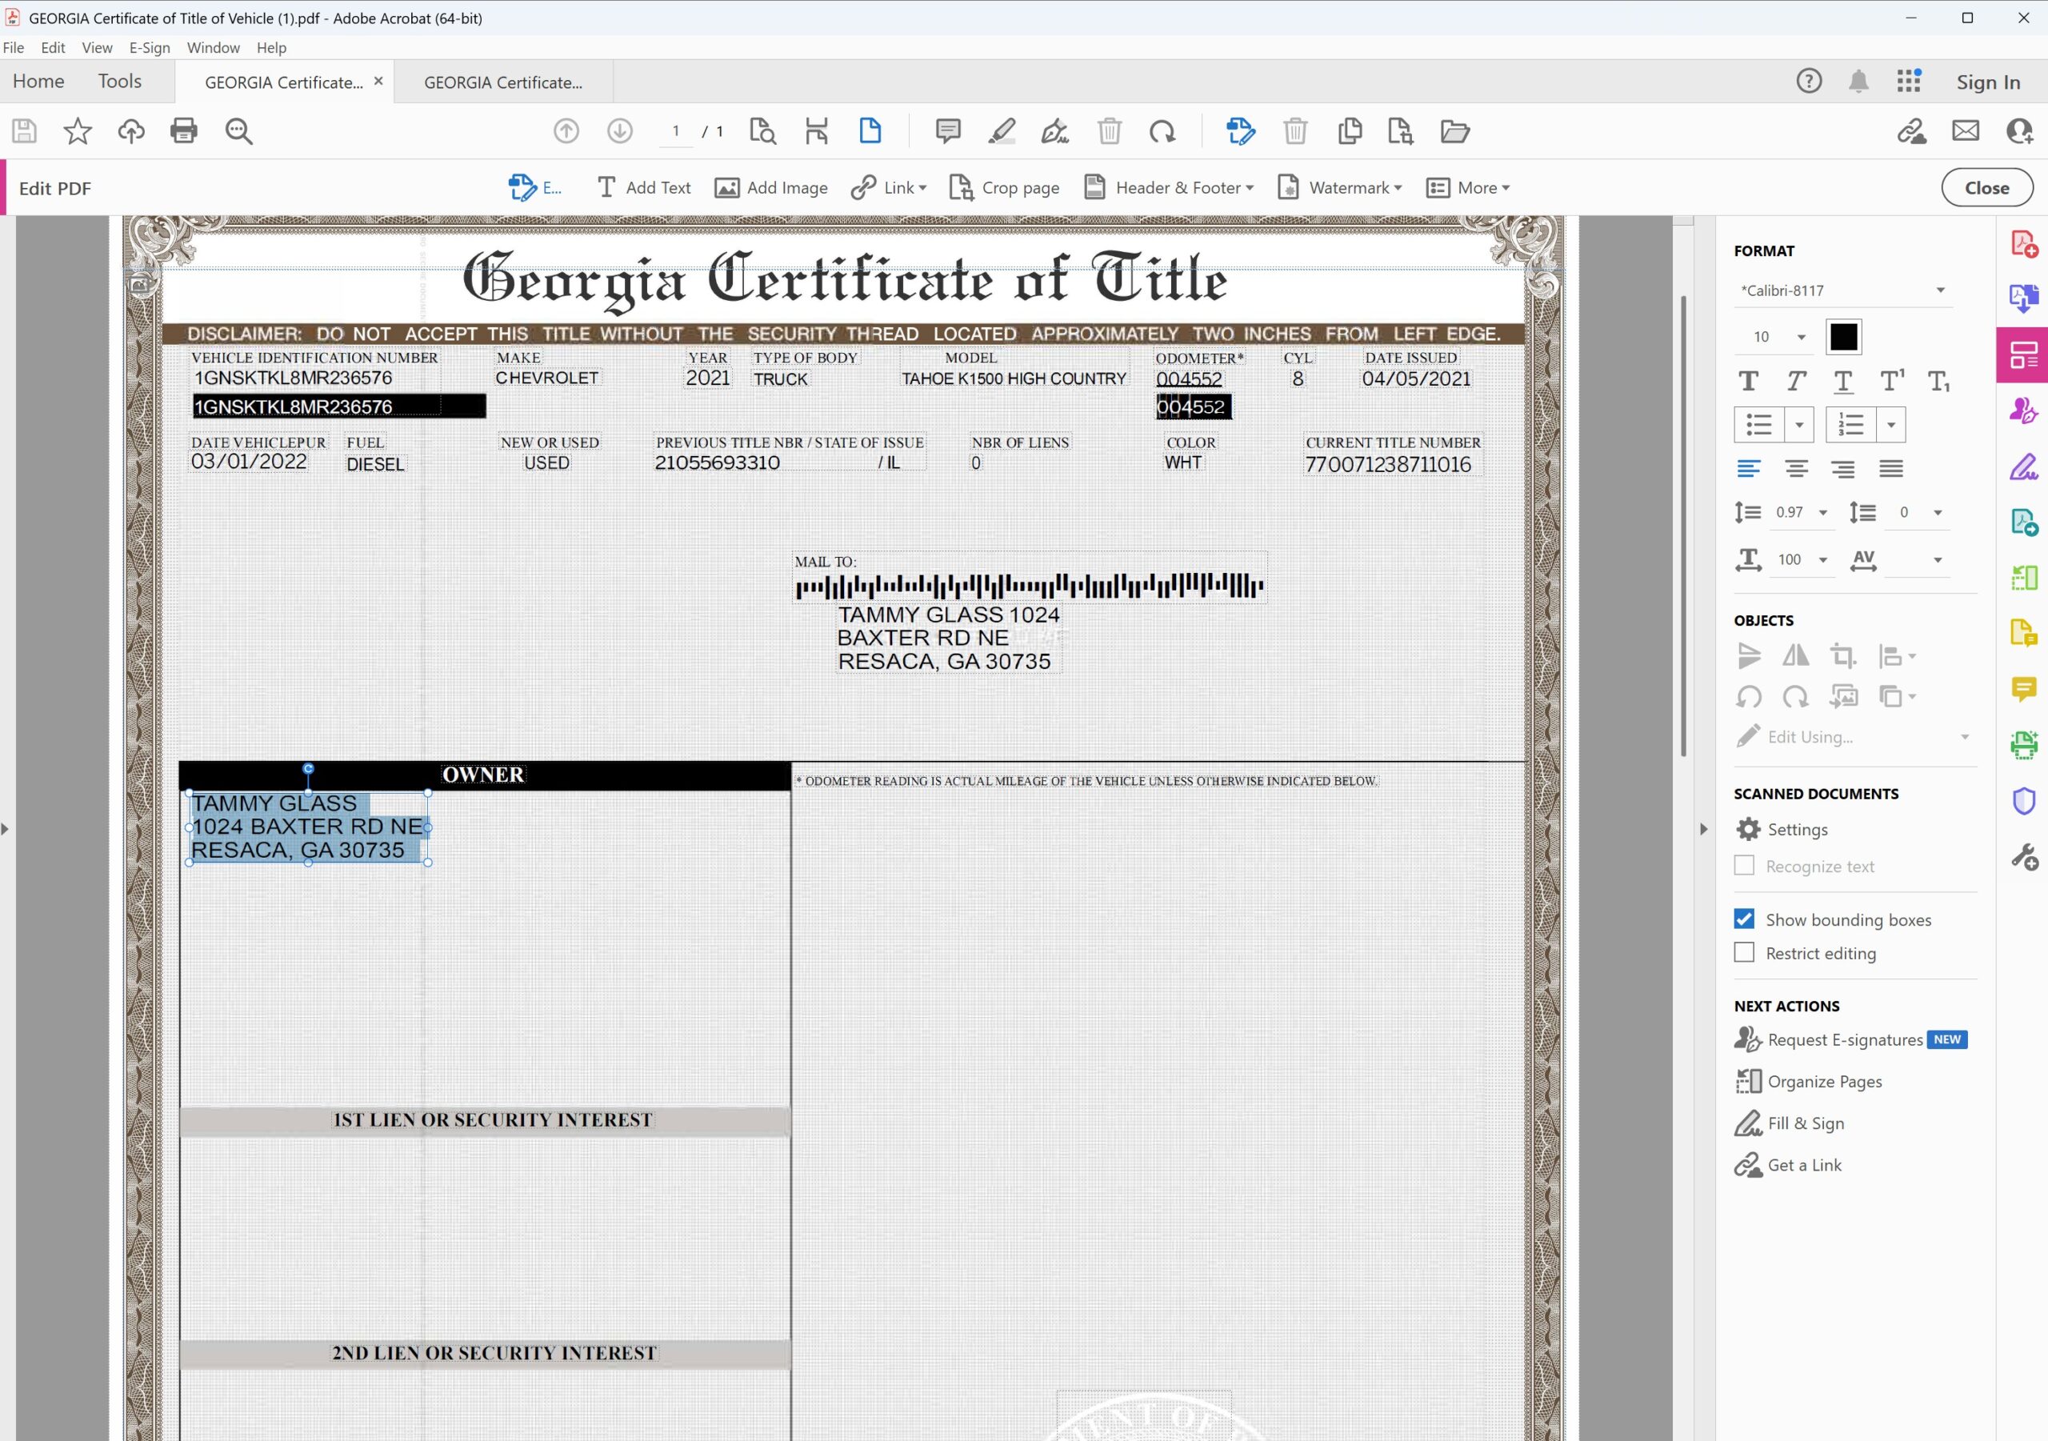This screenshot has height=1441, width=2048.
Task: Open Header & Footer dropdown
Action: pos(1169,188)
